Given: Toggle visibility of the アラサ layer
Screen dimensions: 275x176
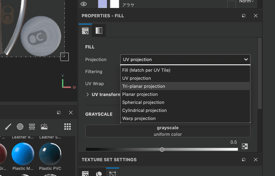Looking at the screenshot, I should point(83,4).
